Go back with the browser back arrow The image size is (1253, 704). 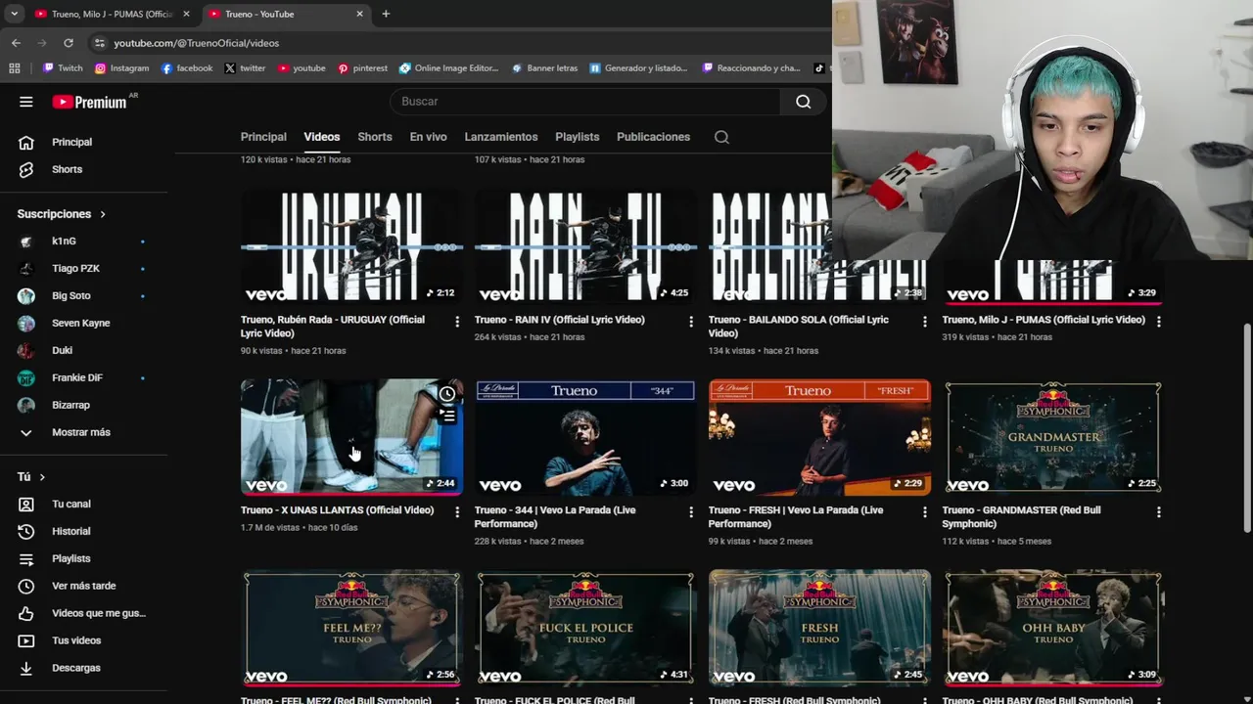(x=16, y=43)
